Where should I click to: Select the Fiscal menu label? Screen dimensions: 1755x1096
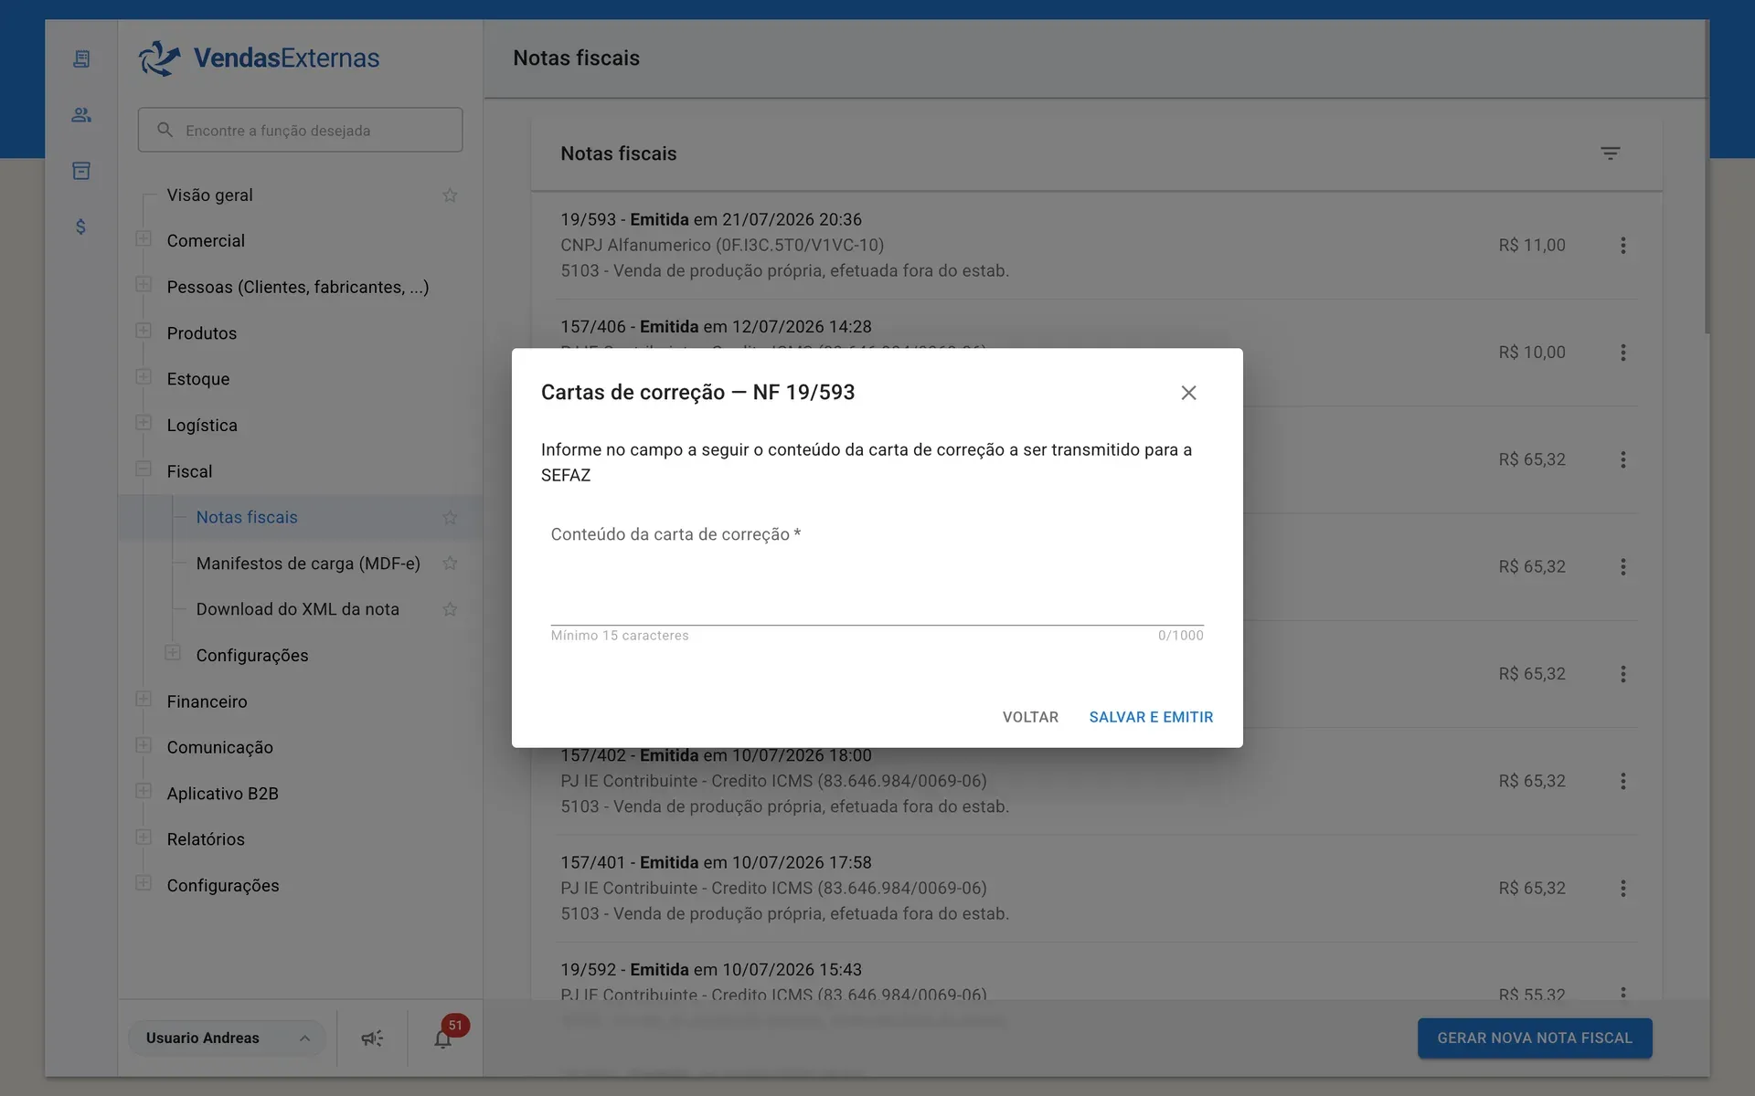pyautogui.click(x=189, y=471)
